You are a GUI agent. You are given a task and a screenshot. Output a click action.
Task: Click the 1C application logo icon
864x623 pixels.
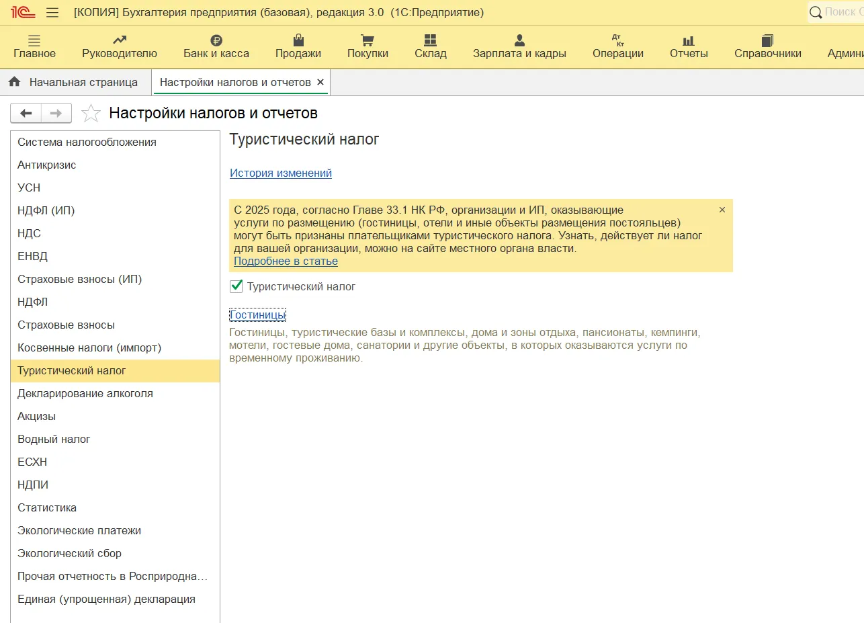point(22,12)
